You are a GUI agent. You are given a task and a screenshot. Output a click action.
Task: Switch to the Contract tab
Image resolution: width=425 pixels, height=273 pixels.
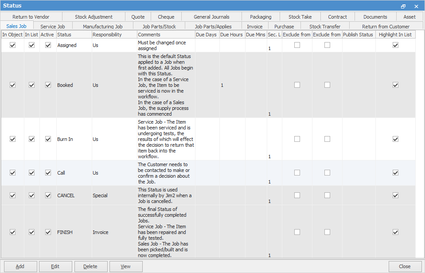(337, 17)
